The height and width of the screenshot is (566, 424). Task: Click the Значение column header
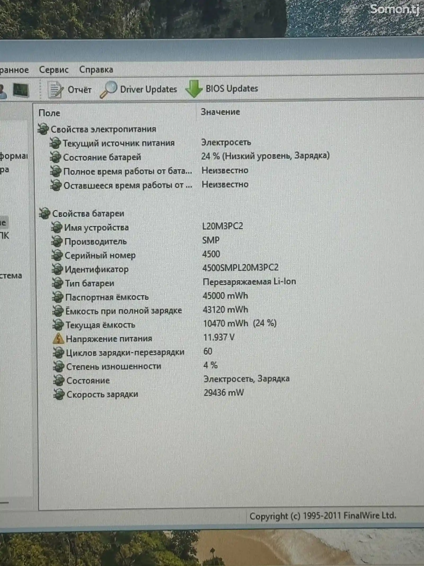pos(220,112)
